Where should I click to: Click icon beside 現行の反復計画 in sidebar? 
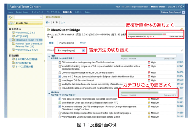click(x=13, y=63)
